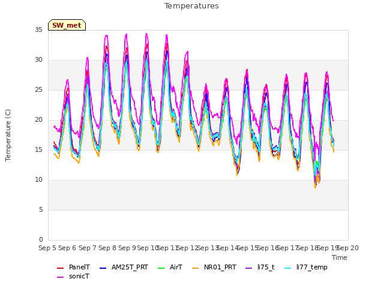Click the Temperatures chart title

[191, 6]
